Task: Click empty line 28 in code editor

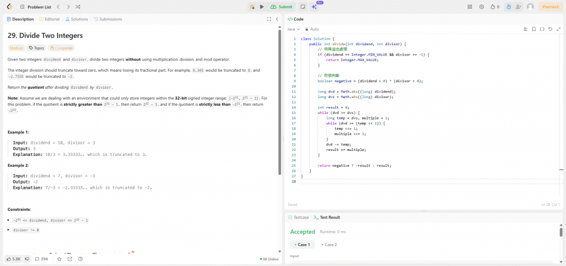Action: (429, 182)
